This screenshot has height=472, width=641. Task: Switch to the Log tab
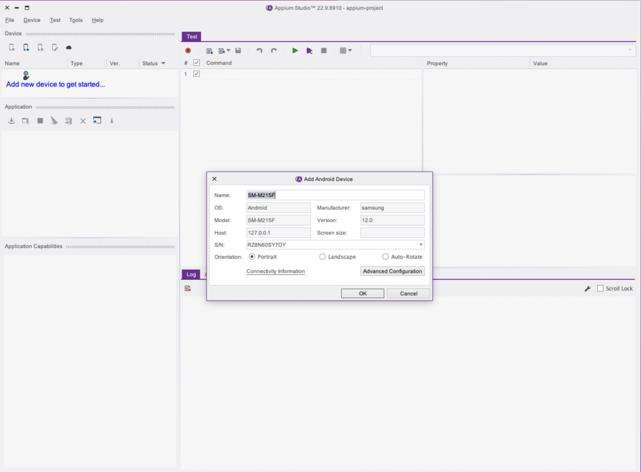[191, 274]
